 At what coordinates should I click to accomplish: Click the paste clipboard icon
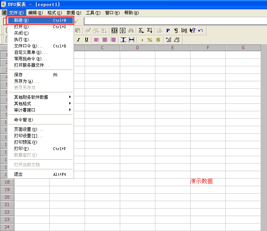[78, 31]
